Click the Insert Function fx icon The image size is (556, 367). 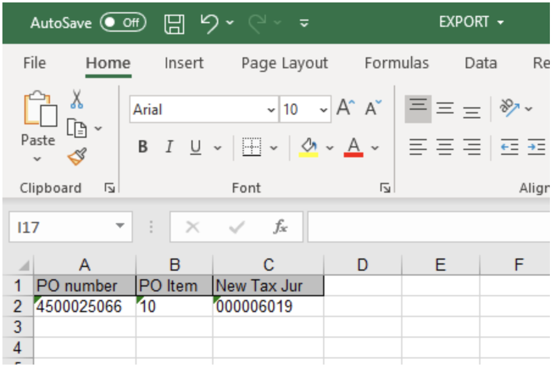click(x=280, y=227)
